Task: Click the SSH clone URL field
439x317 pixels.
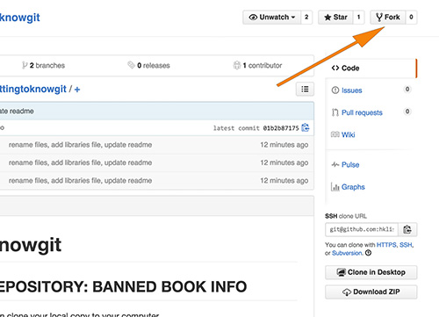Action: (x=362, y=229)
